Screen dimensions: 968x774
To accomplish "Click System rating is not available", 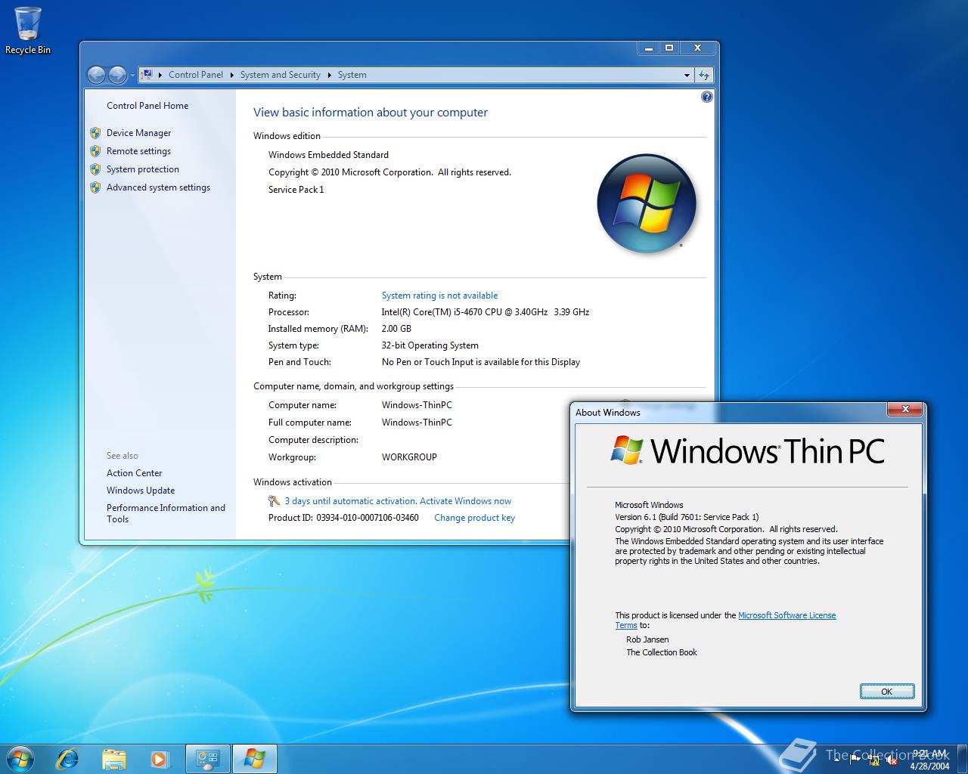I will coord(439,296).
